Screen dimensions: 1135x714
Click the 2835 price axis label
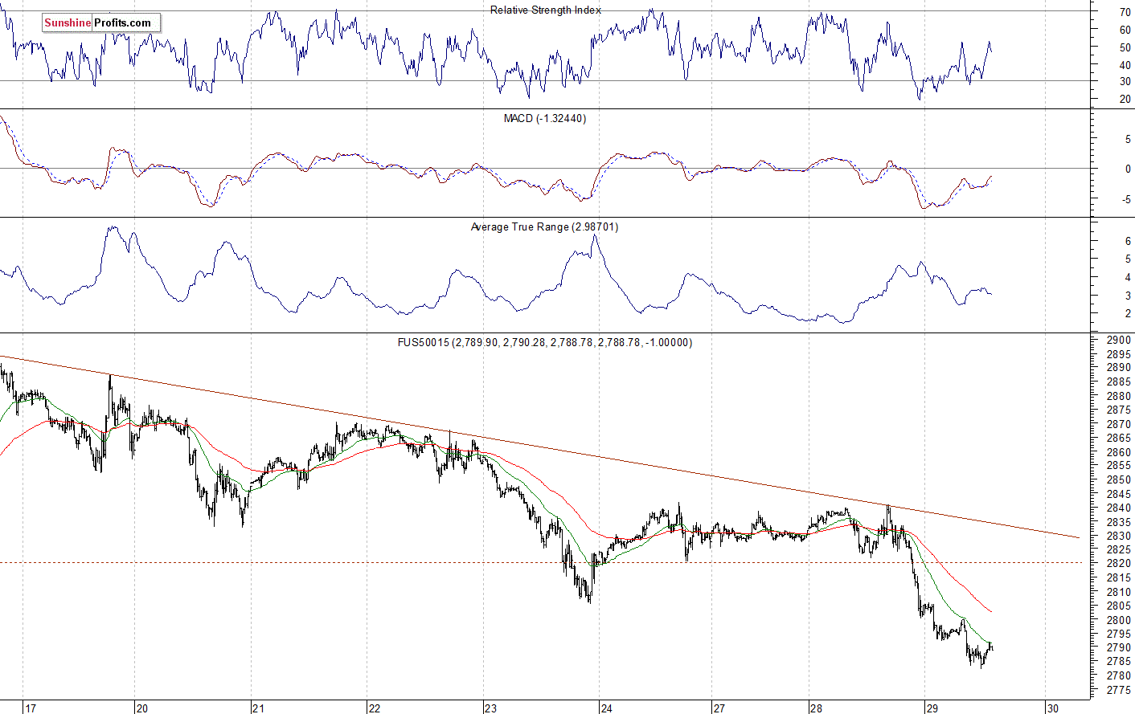tap(1119, 522)
